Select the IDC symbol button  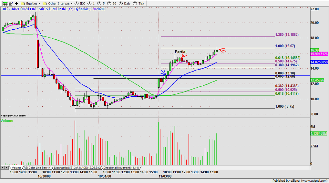click(x=80, y=3)
